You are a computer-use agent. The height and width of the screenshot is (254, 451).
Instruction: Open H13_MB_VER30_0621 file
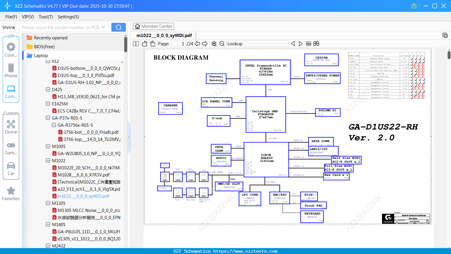(x=86, y=97)
